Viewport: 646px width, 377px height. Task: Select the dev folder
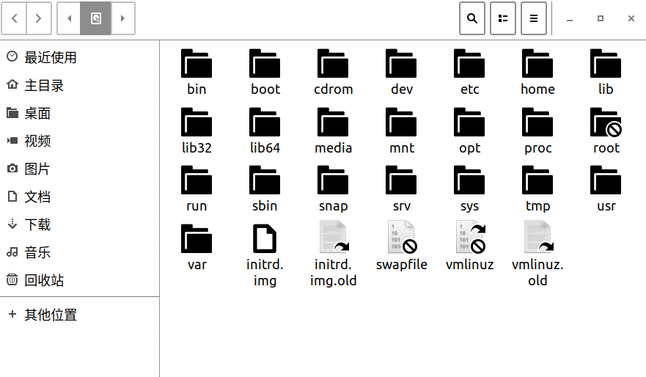401,72
